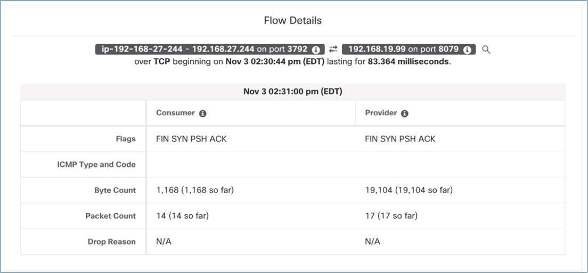Viewport: 588px width, 273px height.
Task: Click the bidirectional arrows icon between endpoints
Action: (333, 49)
